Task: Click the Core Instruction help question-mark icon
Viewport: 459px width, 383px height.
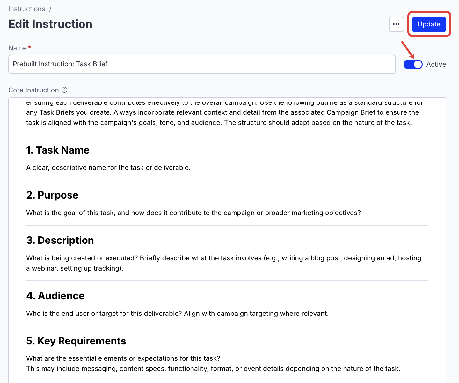Action: [x=64, y=90]
